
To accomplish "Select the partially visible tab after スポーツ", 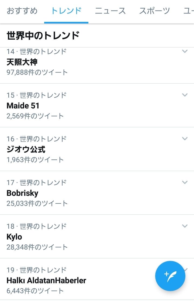I will click(x=189, y=11).
